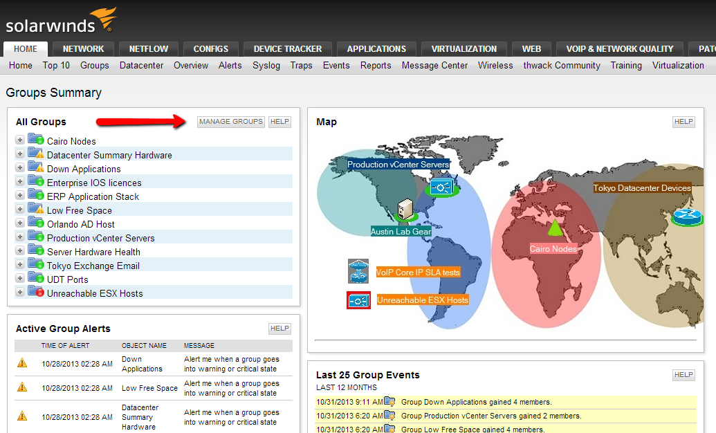Click the VoIP Core IP SLA tests label
Screen dimensions: 716x433
[x=418, y=273]
